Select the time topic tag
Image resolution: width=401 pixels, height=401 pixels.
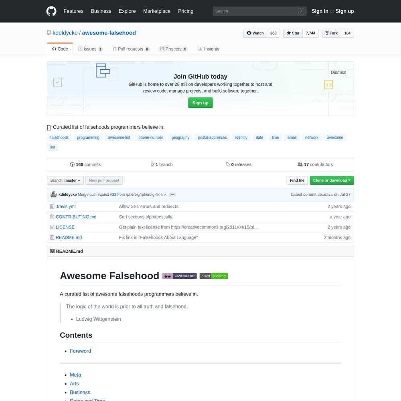[x=275, y=138]
